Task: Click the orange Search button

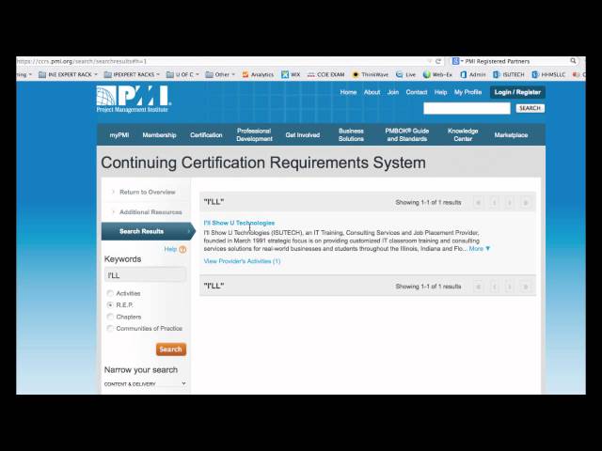Action: tap(171, 350)
